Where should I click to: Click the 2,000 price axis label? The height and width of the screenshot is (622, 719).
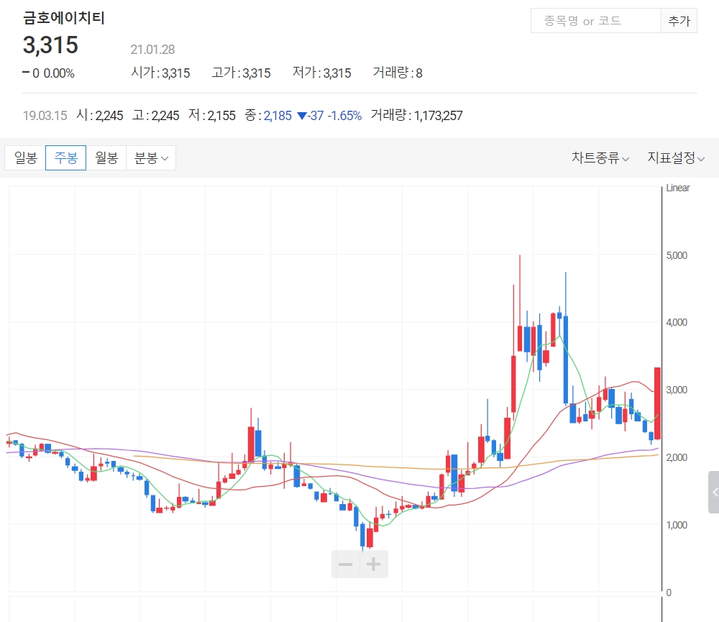coord(677,457)
